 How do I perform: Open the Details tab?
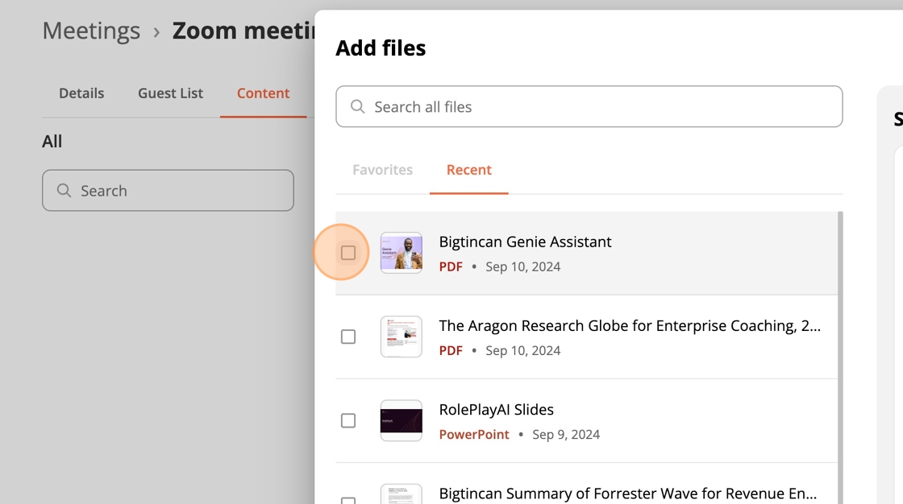81,93
